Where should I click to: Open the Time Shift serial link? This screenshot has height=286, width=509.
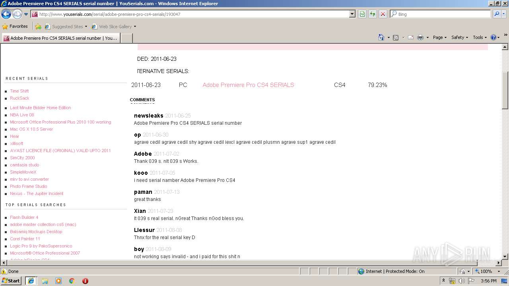point(19,91)
